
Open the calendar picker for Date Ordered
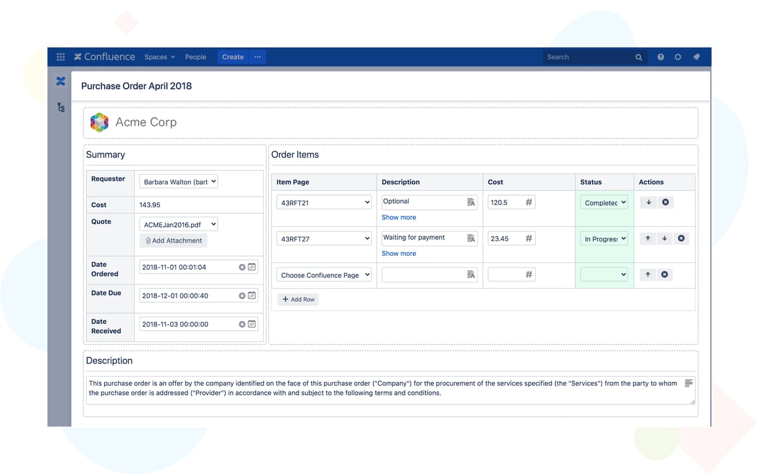252,267
